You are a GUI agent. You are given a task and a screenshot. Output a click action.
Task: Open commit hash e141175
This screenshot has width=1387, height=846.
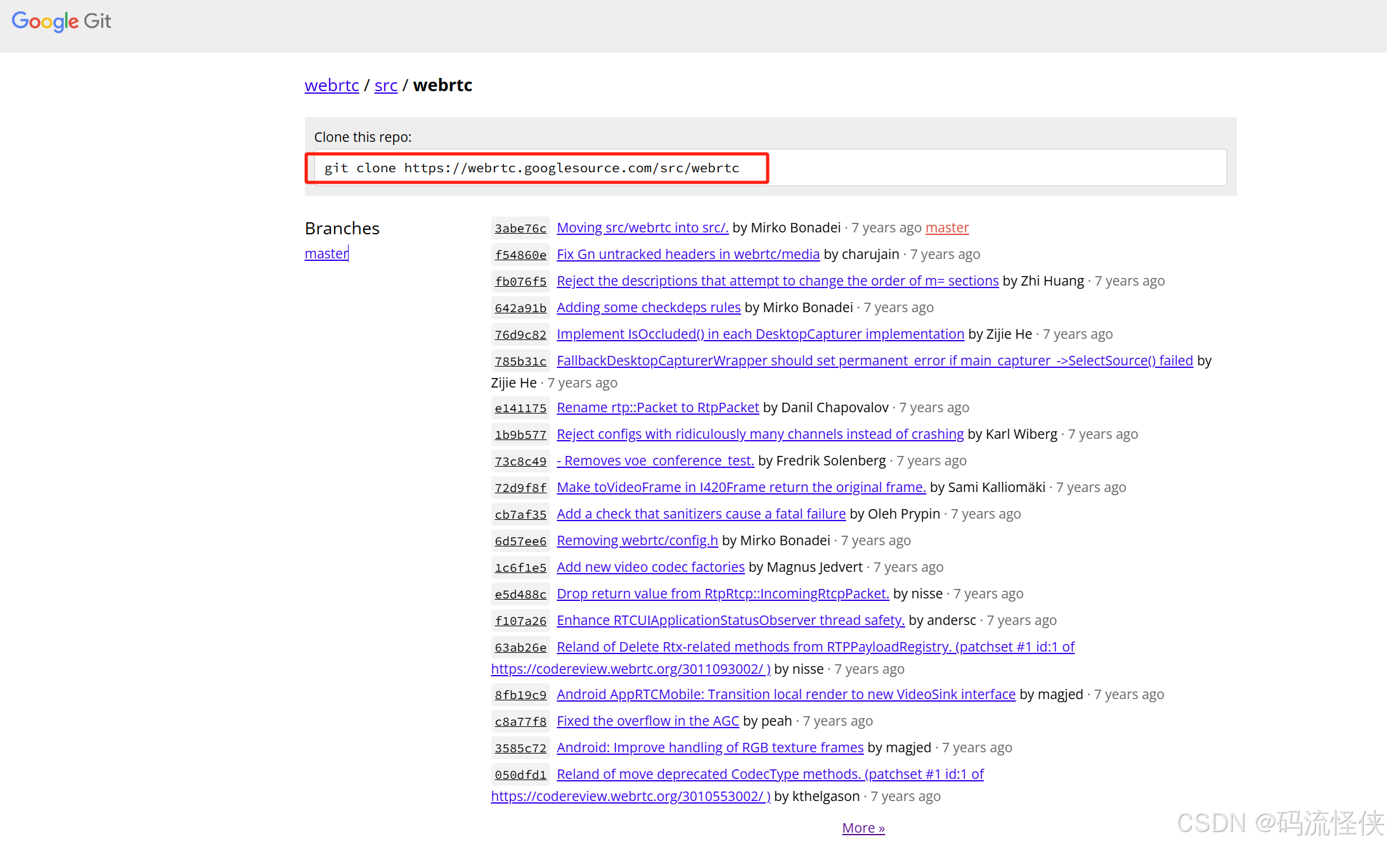(x=520, y=408)
